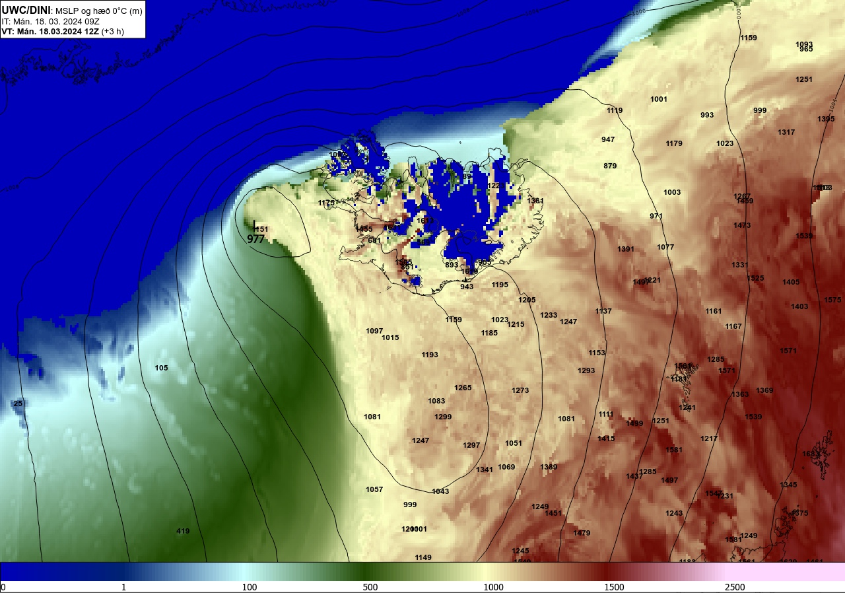
Task: Click the height value 1185
Action: click(489, 333)
